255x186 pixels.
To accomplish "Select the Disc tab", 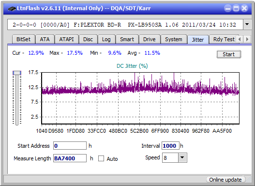I will (x=88, y=39).
